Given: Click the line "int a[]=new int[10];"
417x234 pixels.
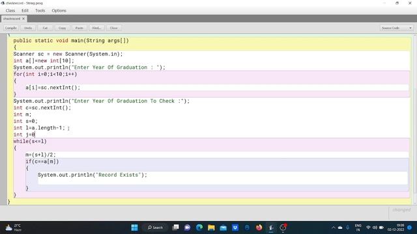Looking at the screenshot, I should 44,60.
